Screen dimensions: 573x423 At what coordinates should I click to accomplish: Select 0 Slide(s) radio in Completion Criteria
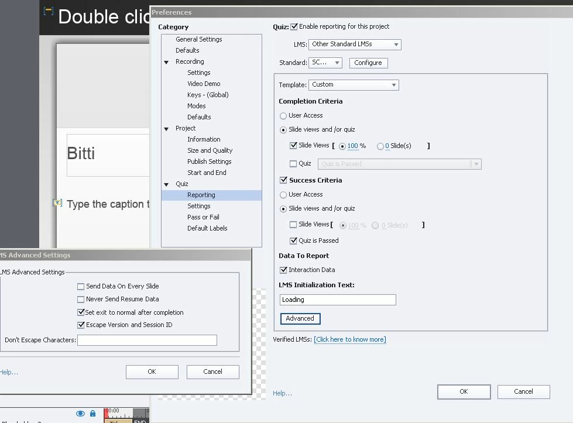pyautogui.click(x=380, y=146)
